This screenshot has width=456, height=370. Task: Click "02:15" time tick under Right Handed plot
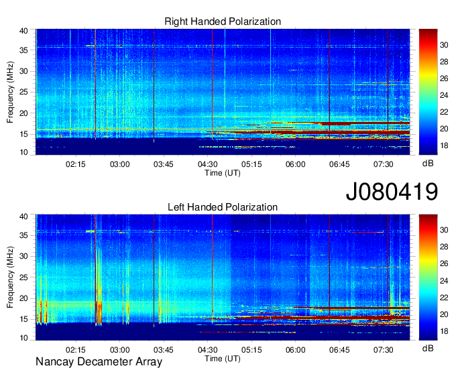point(76,164)
